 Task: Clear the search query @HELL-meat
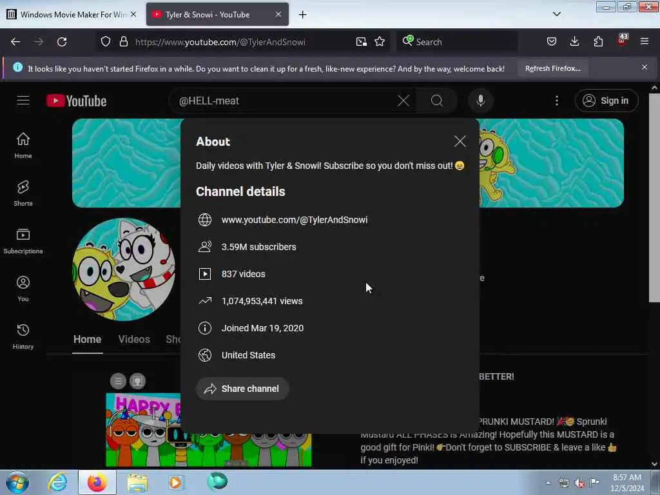(403, 101)
